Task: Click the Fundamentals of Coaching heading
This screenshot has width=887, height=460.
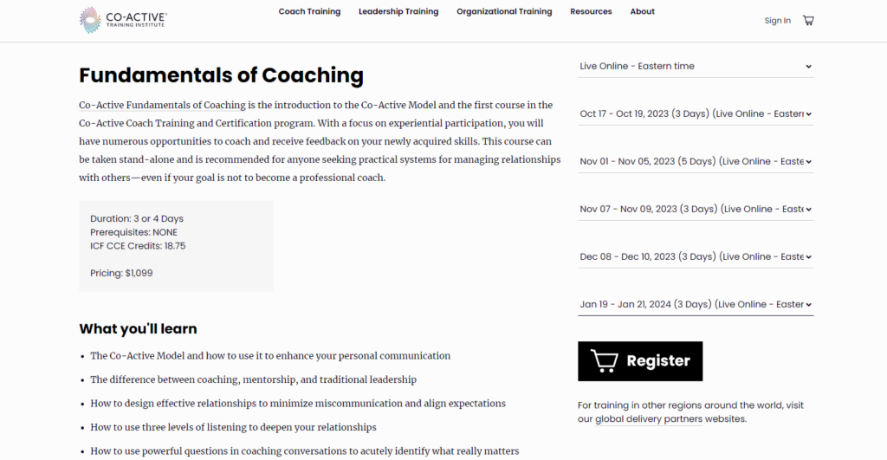Action: click(x=221, y=75)
